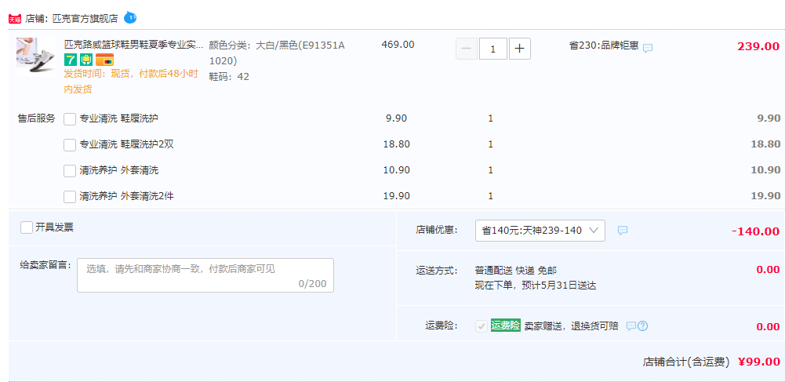Click the red subtotal 239.00
This screenshot has width=785, height=382.
pos(758,46)
